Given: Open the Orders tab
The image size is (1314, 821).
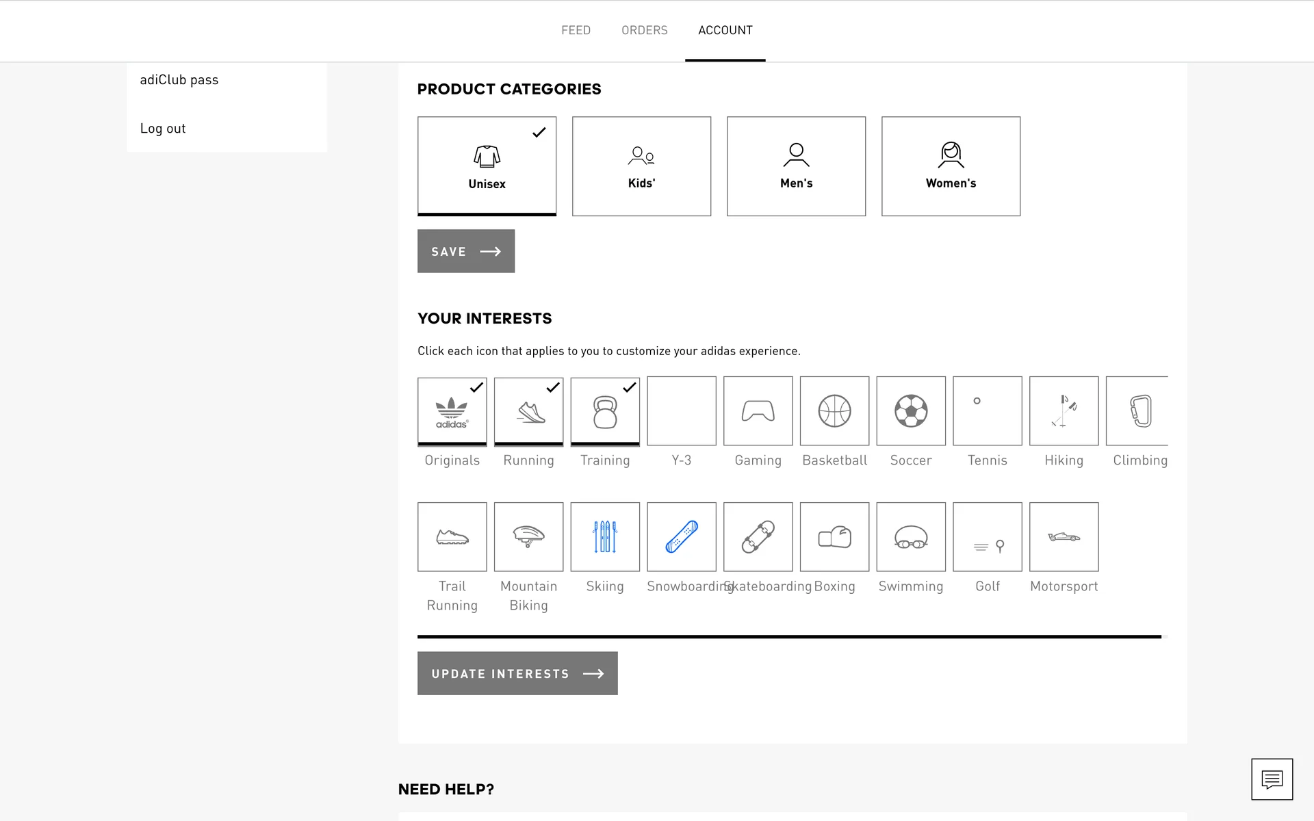Looking at the screenshot, I should 644,30.
